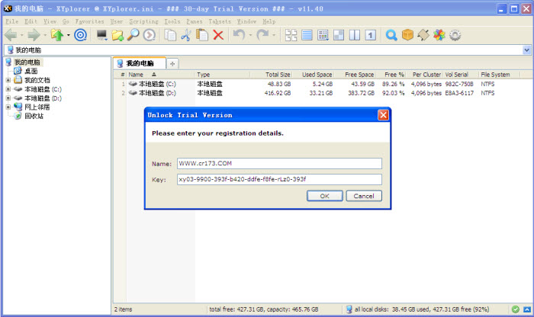Click the views grid icon with dropdown
534x317 pixels.
(x=323, y=35)
